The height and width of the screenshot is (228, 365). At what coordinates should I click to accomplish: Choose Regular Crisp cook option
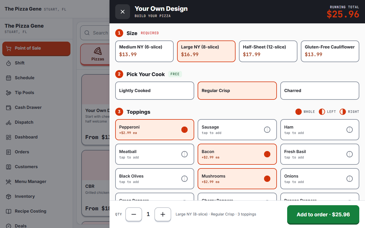(x=237, y=91)
